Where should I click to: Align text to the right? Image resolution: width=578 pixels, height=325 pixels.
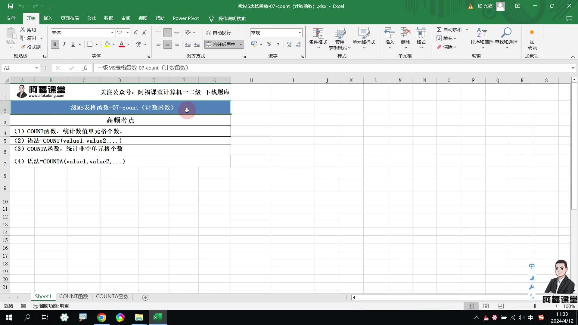pos(177,44)
